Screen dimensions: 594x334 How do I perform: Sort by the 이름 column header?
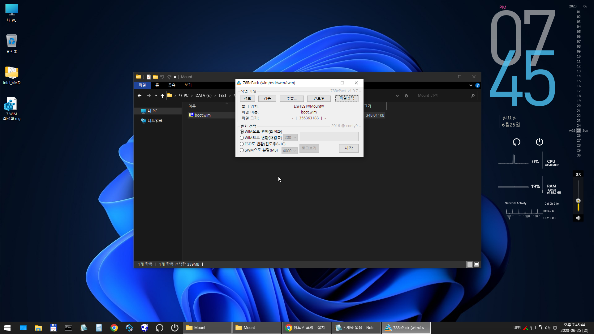pos(192,106)
